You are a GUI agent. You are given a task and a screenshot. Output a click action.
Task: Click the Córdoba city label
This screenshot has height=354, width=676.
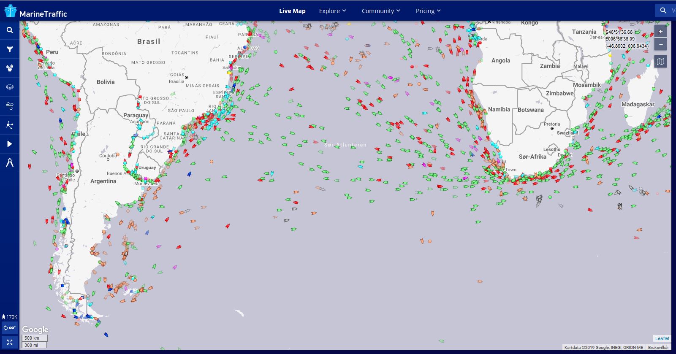coord(108,156)
